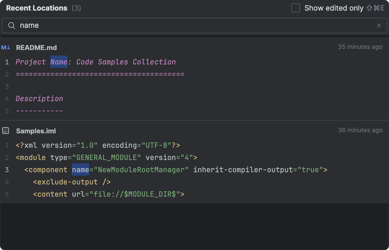The height and width of the screenshot is (250, 389).
Task: Select the highlighted name attribute in Samples.iml
Action: [x=80, y=169]
